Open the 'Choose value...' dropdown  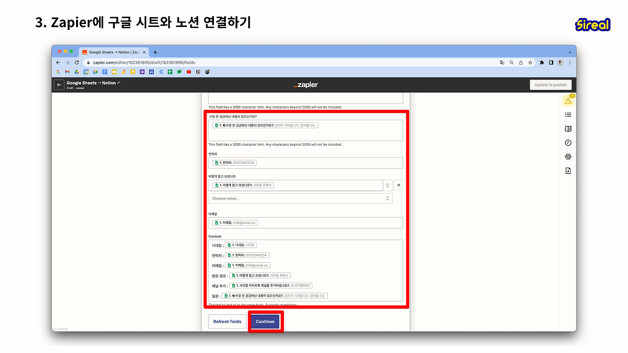pyautogui.click(x=300, y=199)
